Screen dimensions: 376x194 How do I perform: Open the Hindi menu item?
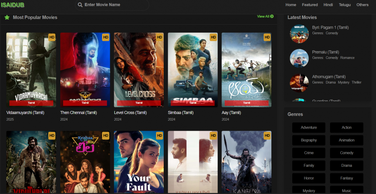pyautogui.click(x=328, y=5)
